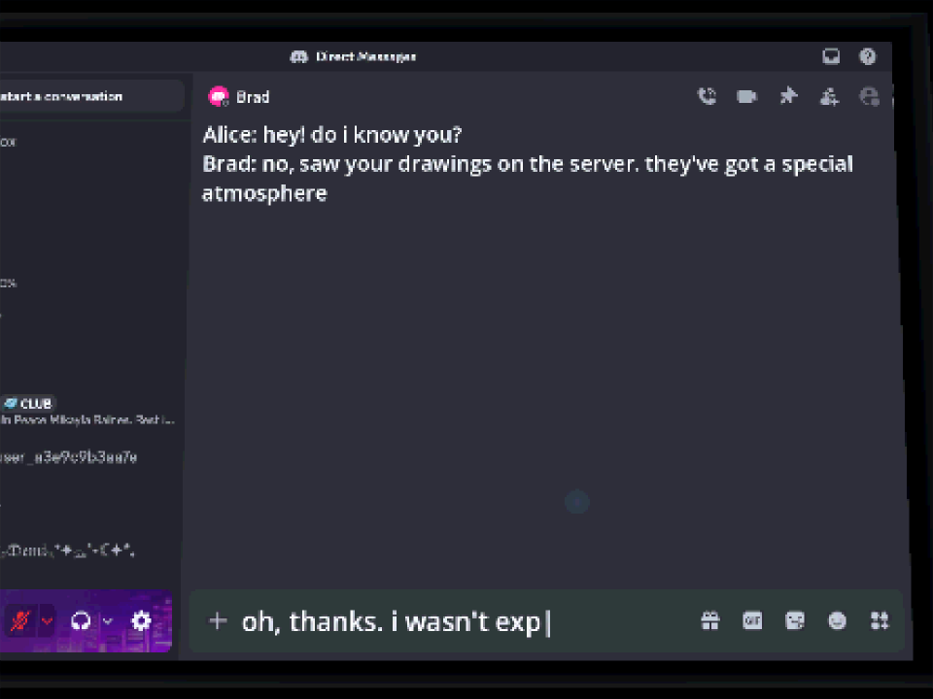The width and height of the screenshot is (933, 699).
Task: Click the Discord logo beside Direct Messages
Action: point(298,56)
